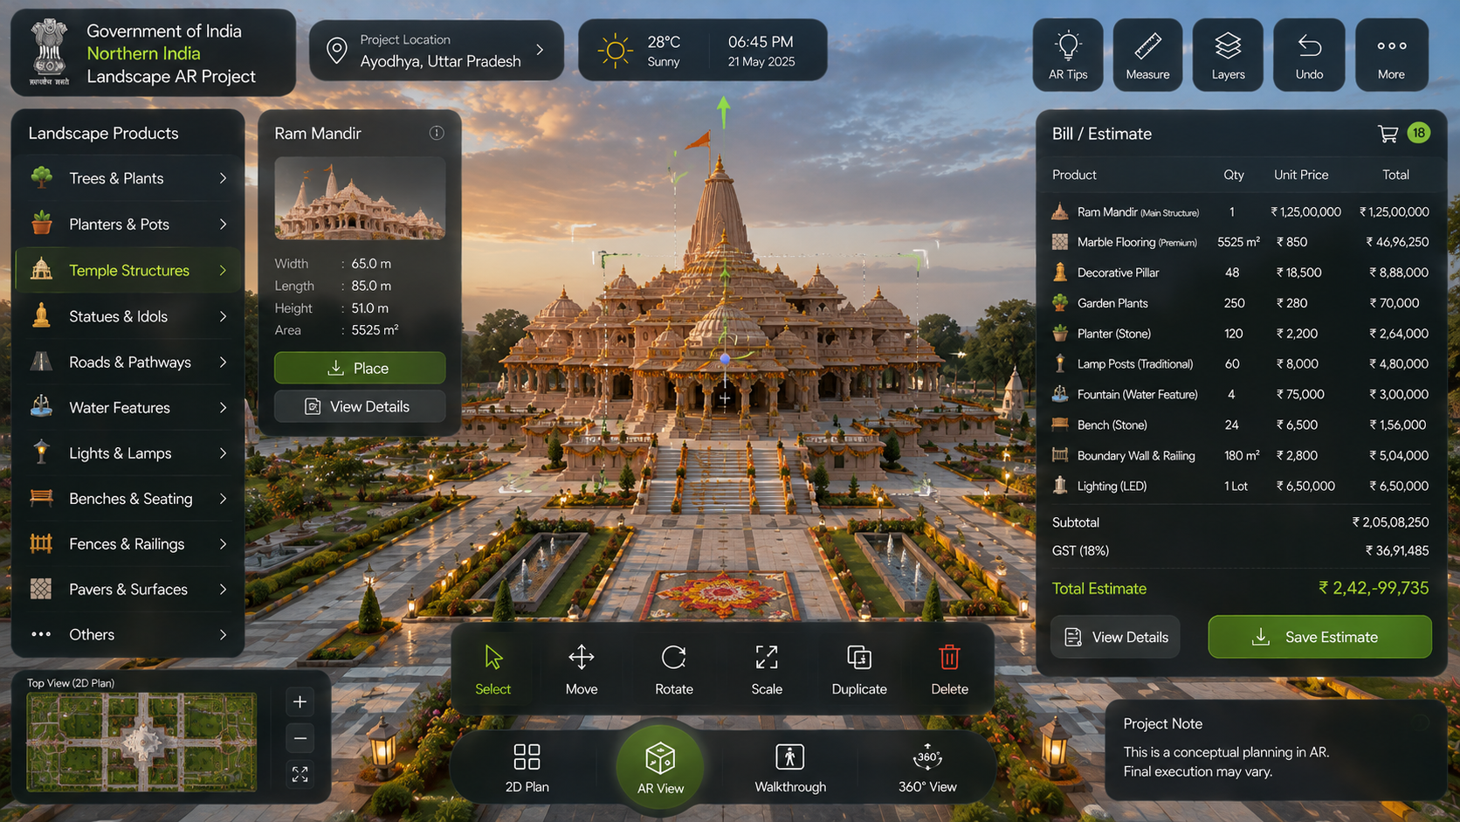Expand Top View to fullscreen

click(300, 775)
